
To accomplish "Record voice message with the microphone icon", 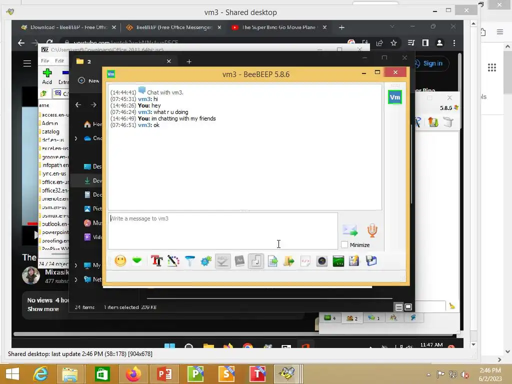I will 372,230.
